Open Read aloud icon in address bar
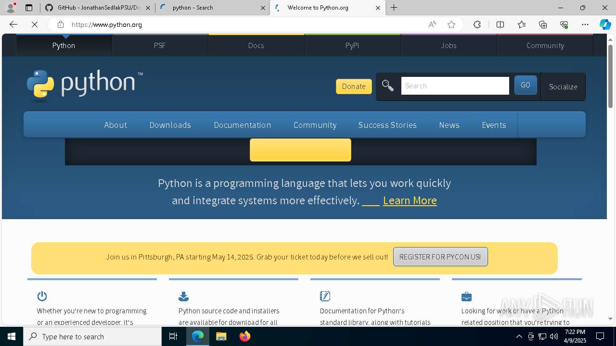 tap(432, 25)
